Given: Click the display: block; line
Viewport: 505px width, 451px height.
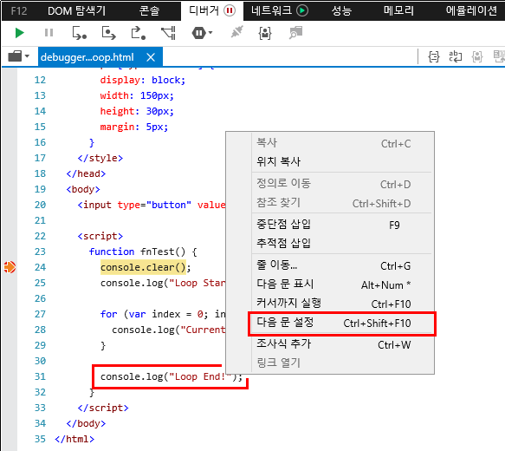Looking at the screenshot, I should (x=143, y=81).
